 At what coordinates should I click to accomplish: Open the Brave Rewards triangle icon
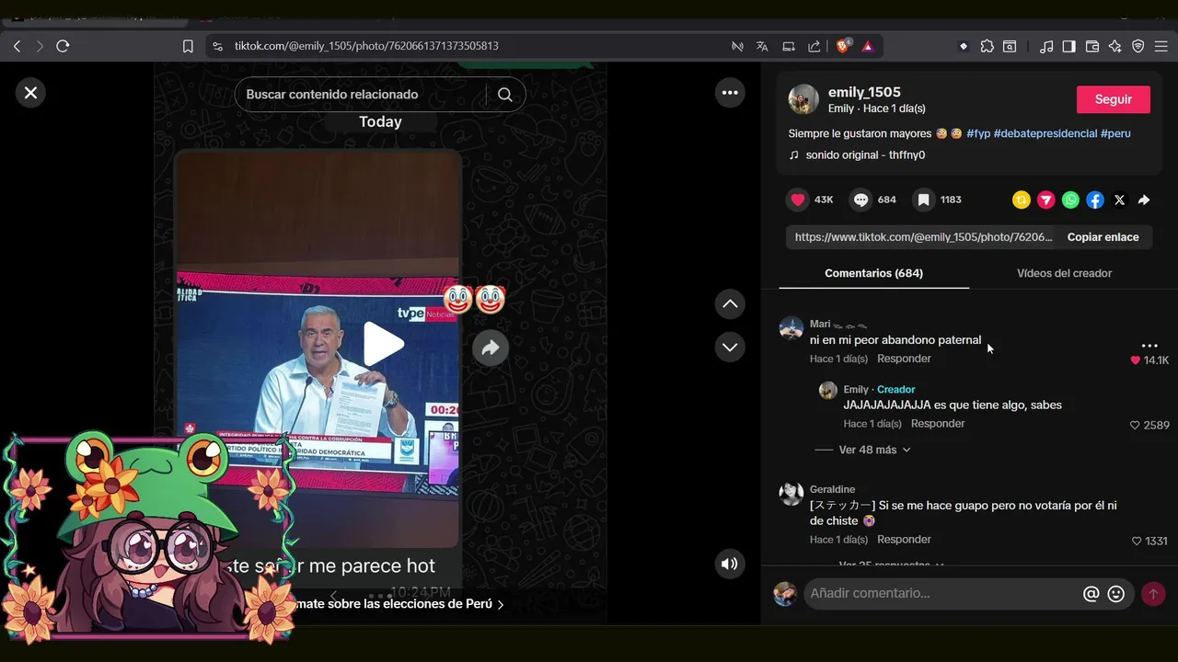pos(868,46)
